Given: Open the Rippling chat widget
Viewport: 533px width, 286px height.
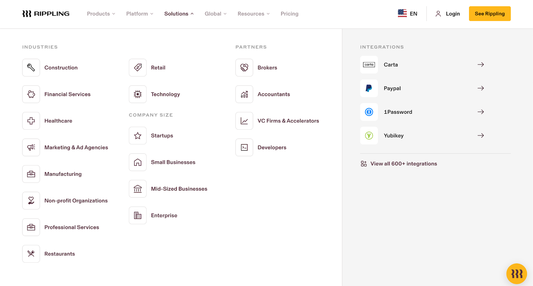Looking at the screenshot, I should (x=516, y=274).
